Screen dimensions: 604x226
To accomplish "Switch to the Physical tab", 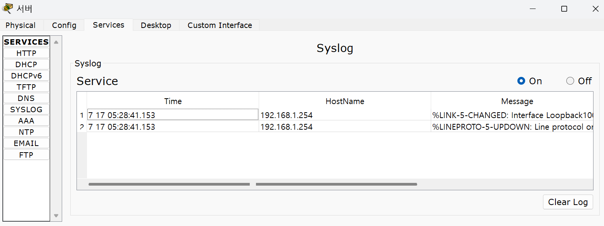I will pos(21,25).
